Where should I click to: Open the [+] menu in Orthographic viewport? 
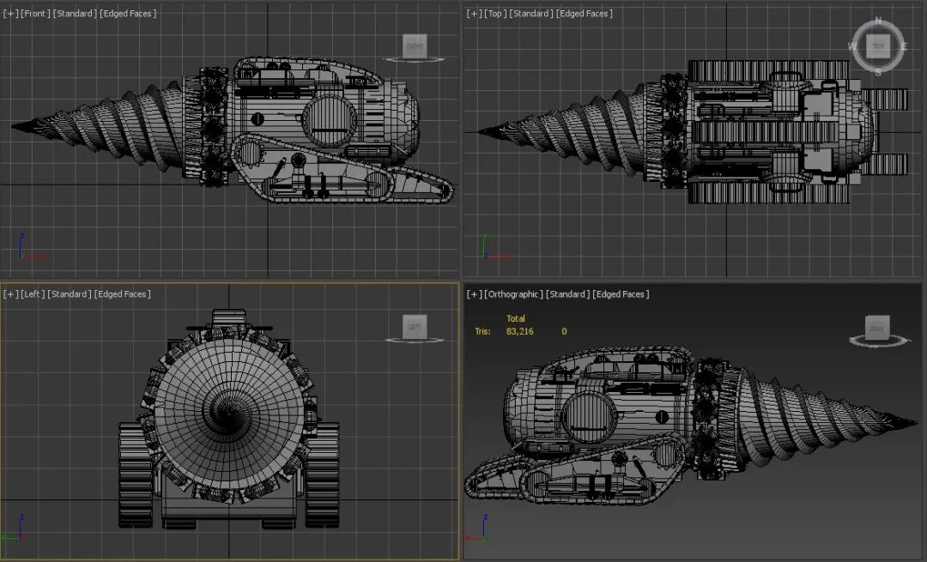[474, 293]
